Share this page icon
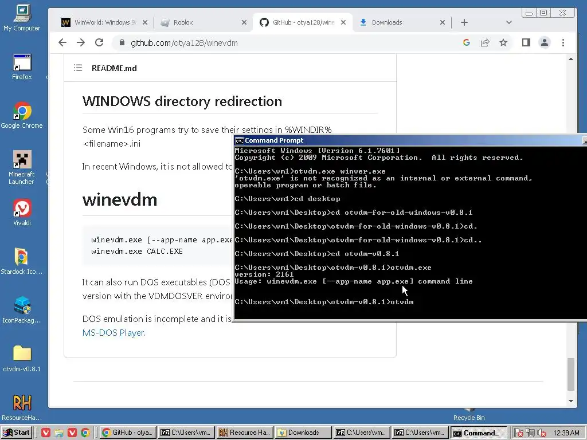This screenshot has height=440, width=587. coord(485,42)
